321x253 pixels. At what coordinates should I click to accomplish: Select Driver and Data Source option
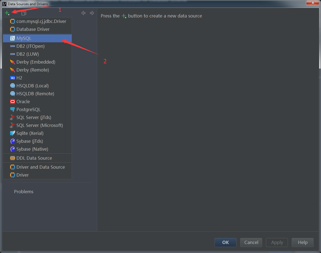(x=37, y=167)
